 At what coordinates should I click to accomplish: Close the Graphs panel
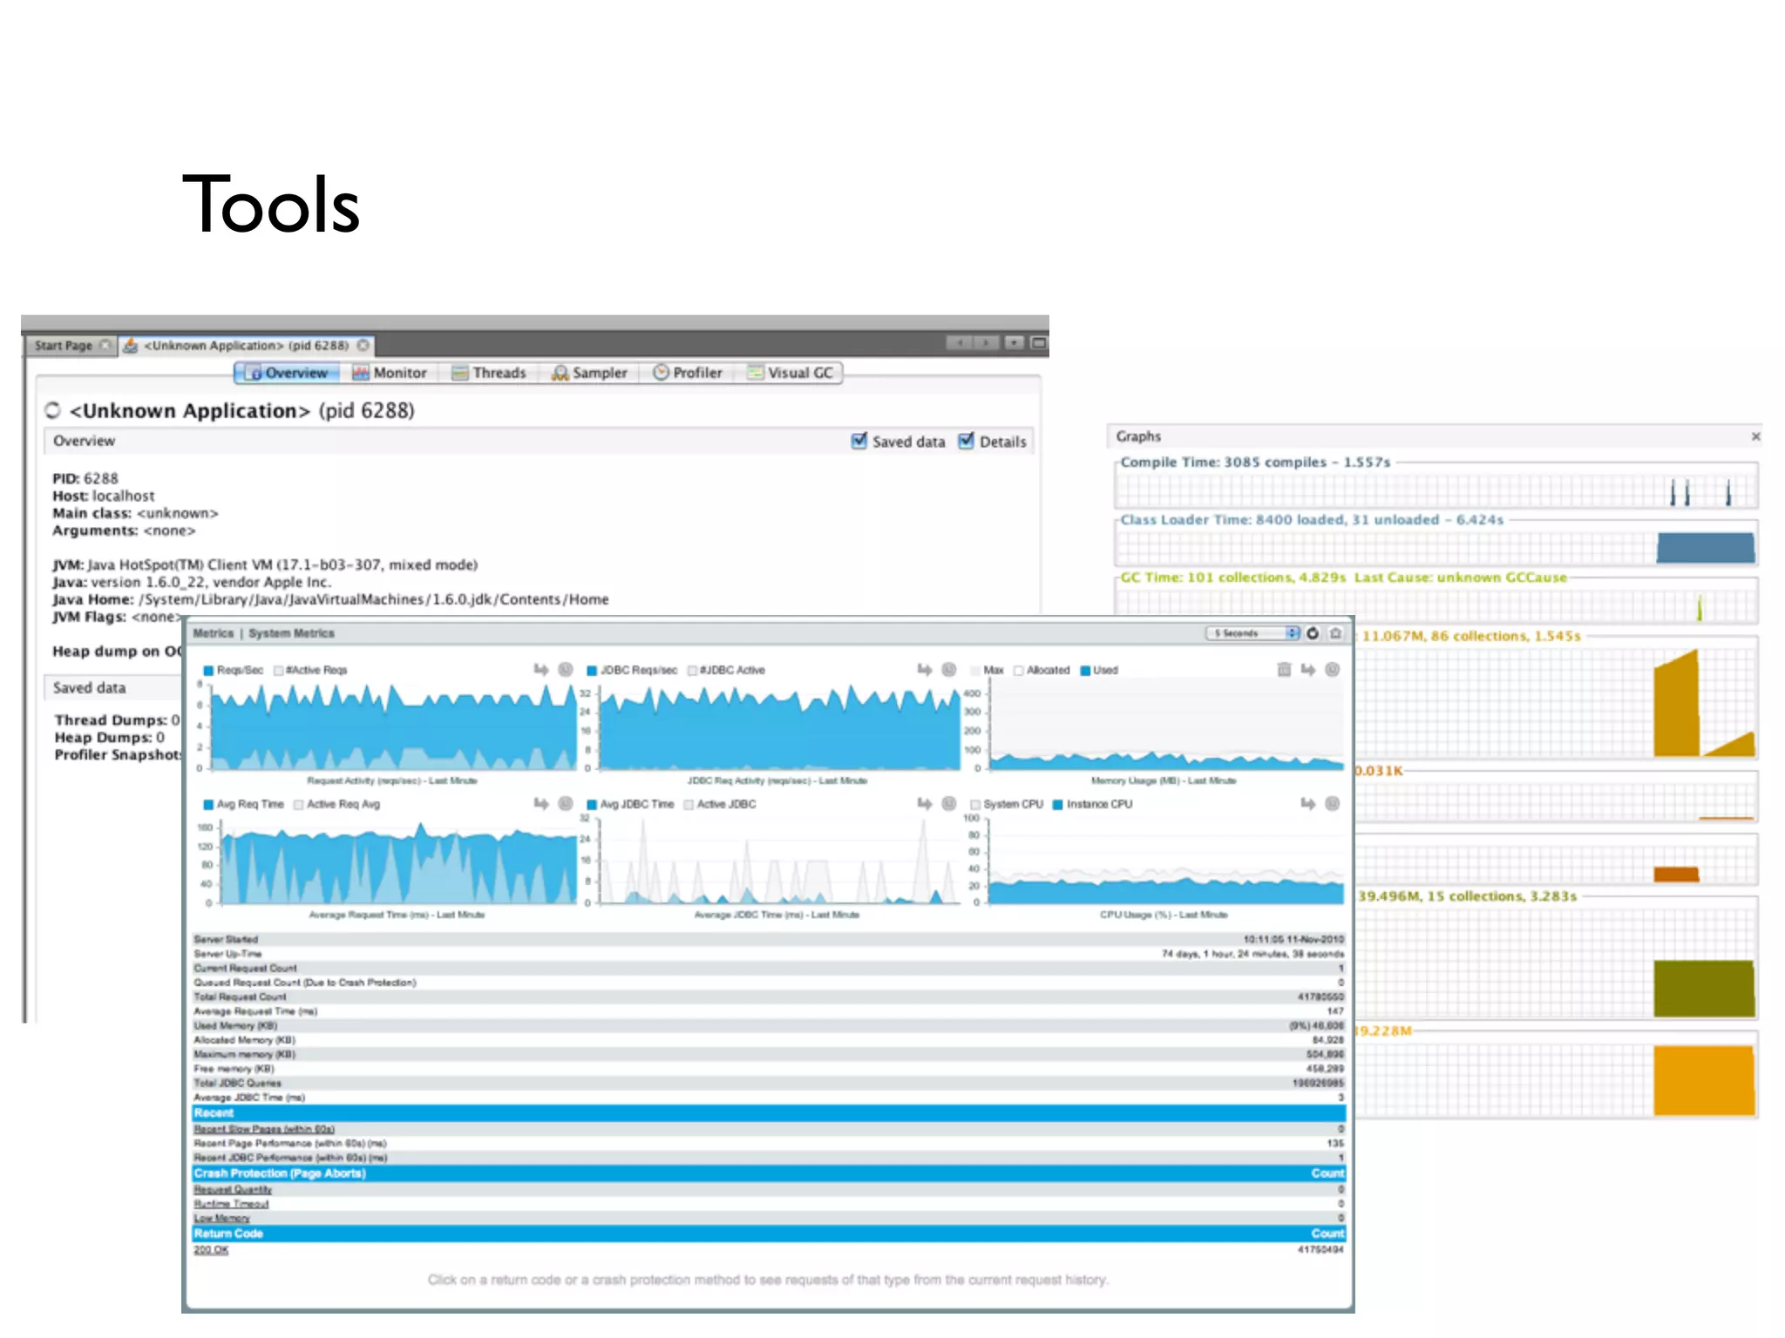coord(1755,436)
